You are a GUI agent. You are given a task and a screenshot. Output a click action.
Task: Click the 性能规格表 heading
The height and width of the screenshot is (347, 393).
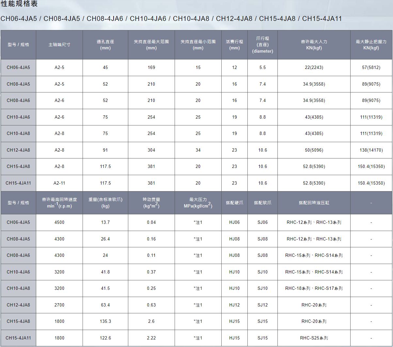19,4
